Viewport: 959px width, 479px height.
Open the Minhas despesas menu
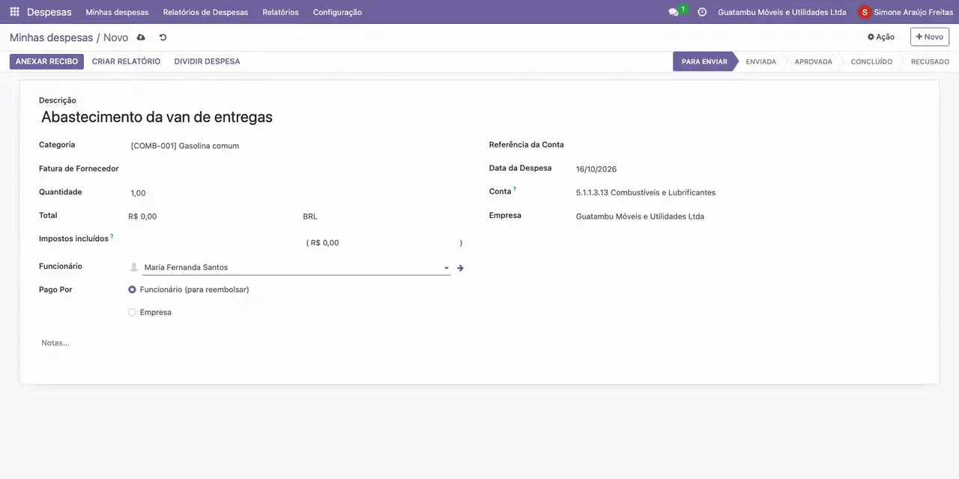coord(117,12)
